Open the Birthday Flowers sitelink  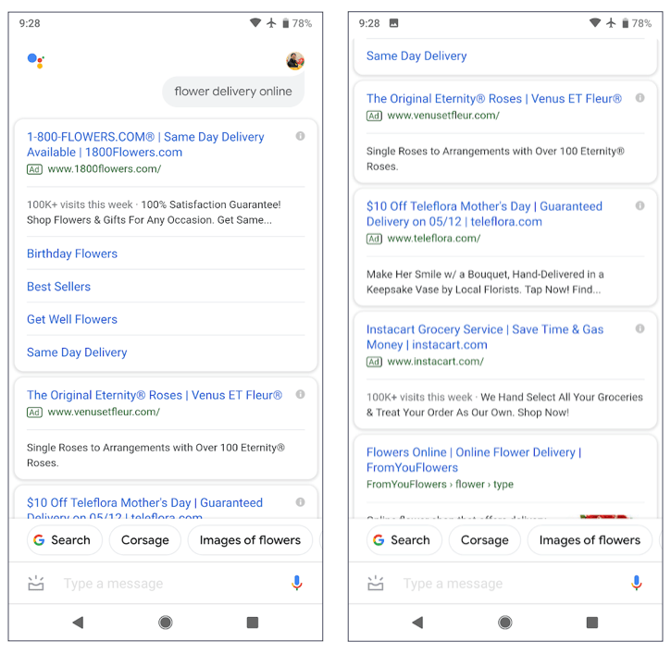coord(72,253)
